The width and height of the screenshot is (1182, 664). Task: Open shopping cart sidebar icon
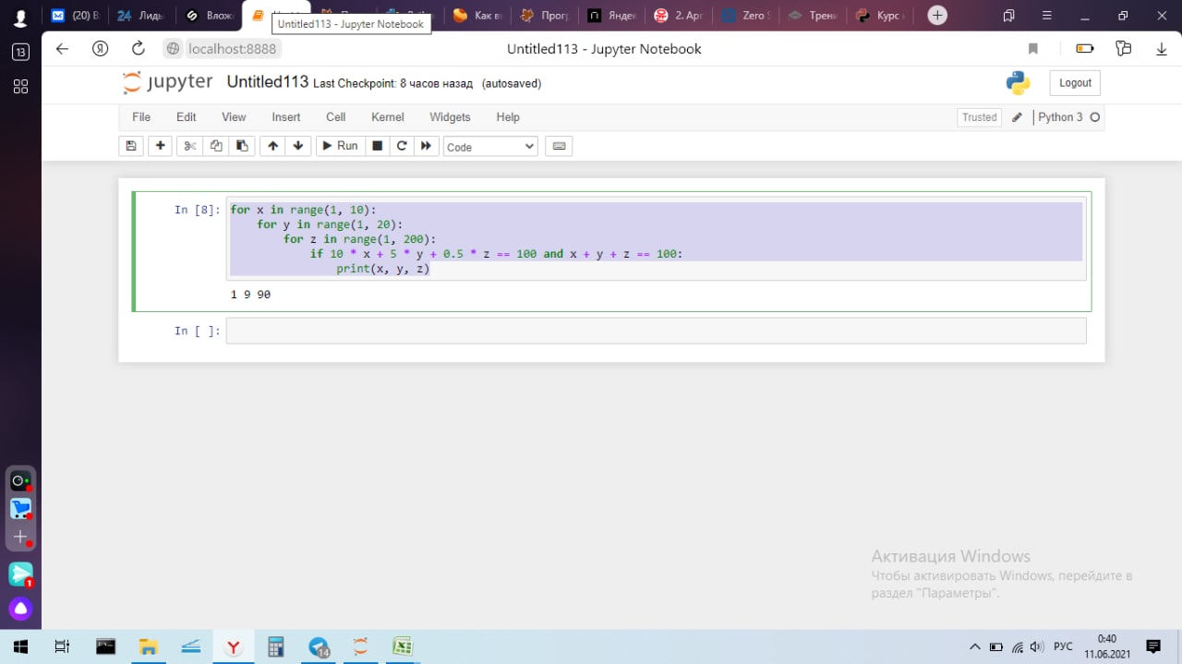pos(20,509)
